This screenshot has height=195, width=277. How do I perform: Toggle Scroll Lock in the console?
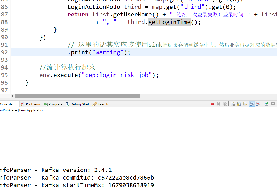(x=239, y=104)
